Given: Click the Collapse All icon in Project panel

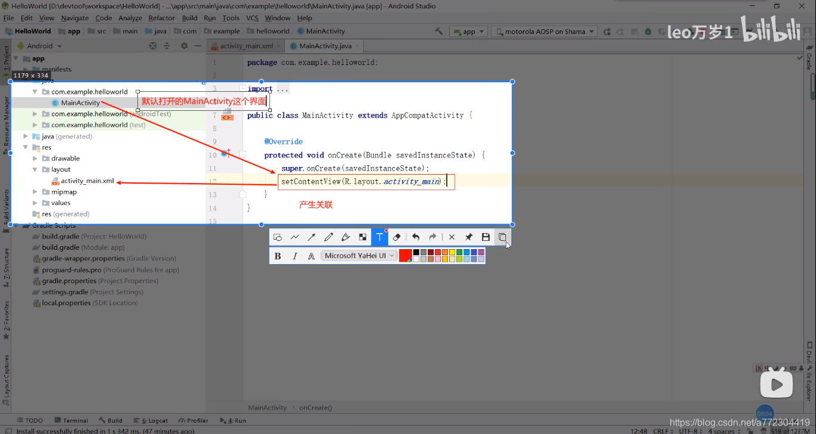Looking at the screenshot, I should click(168, 46).
